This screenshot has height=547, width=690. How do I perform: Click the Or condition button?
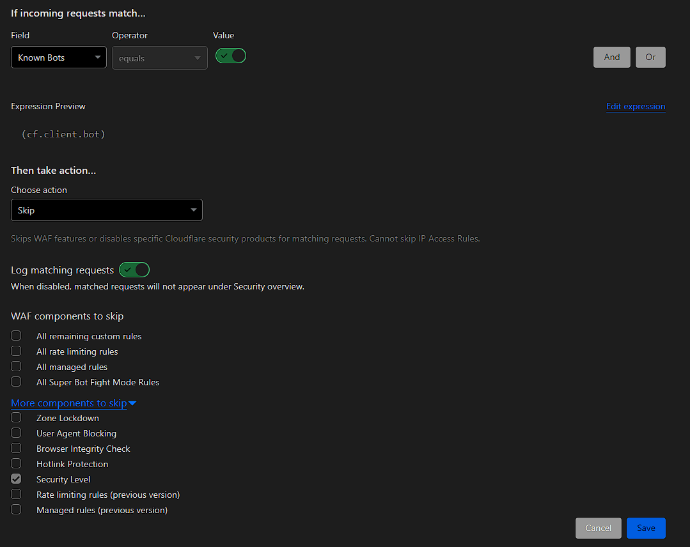click(650, 57)
